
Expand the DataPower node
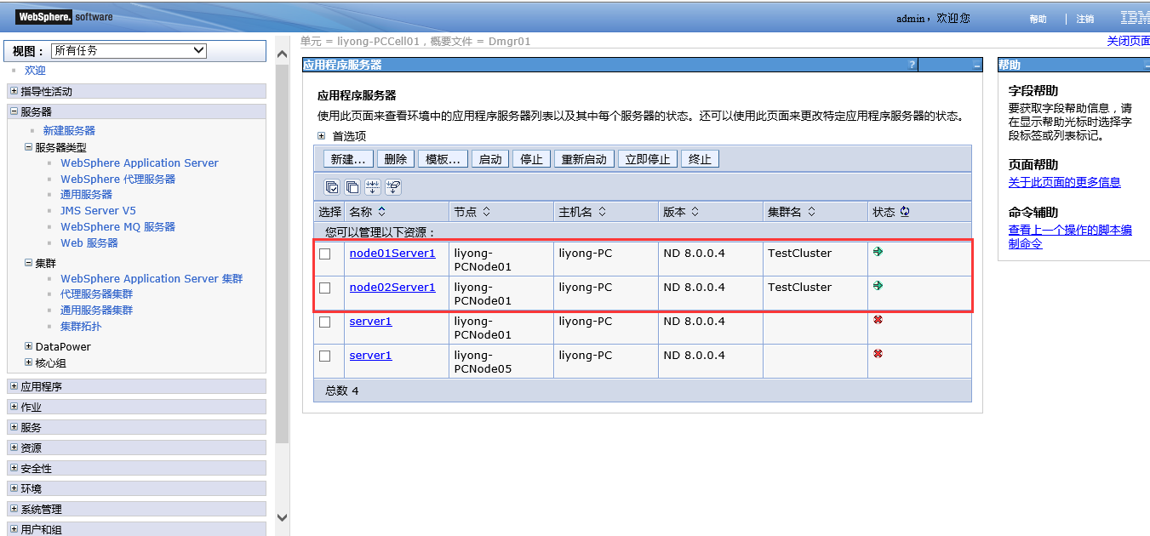(28, 346)
